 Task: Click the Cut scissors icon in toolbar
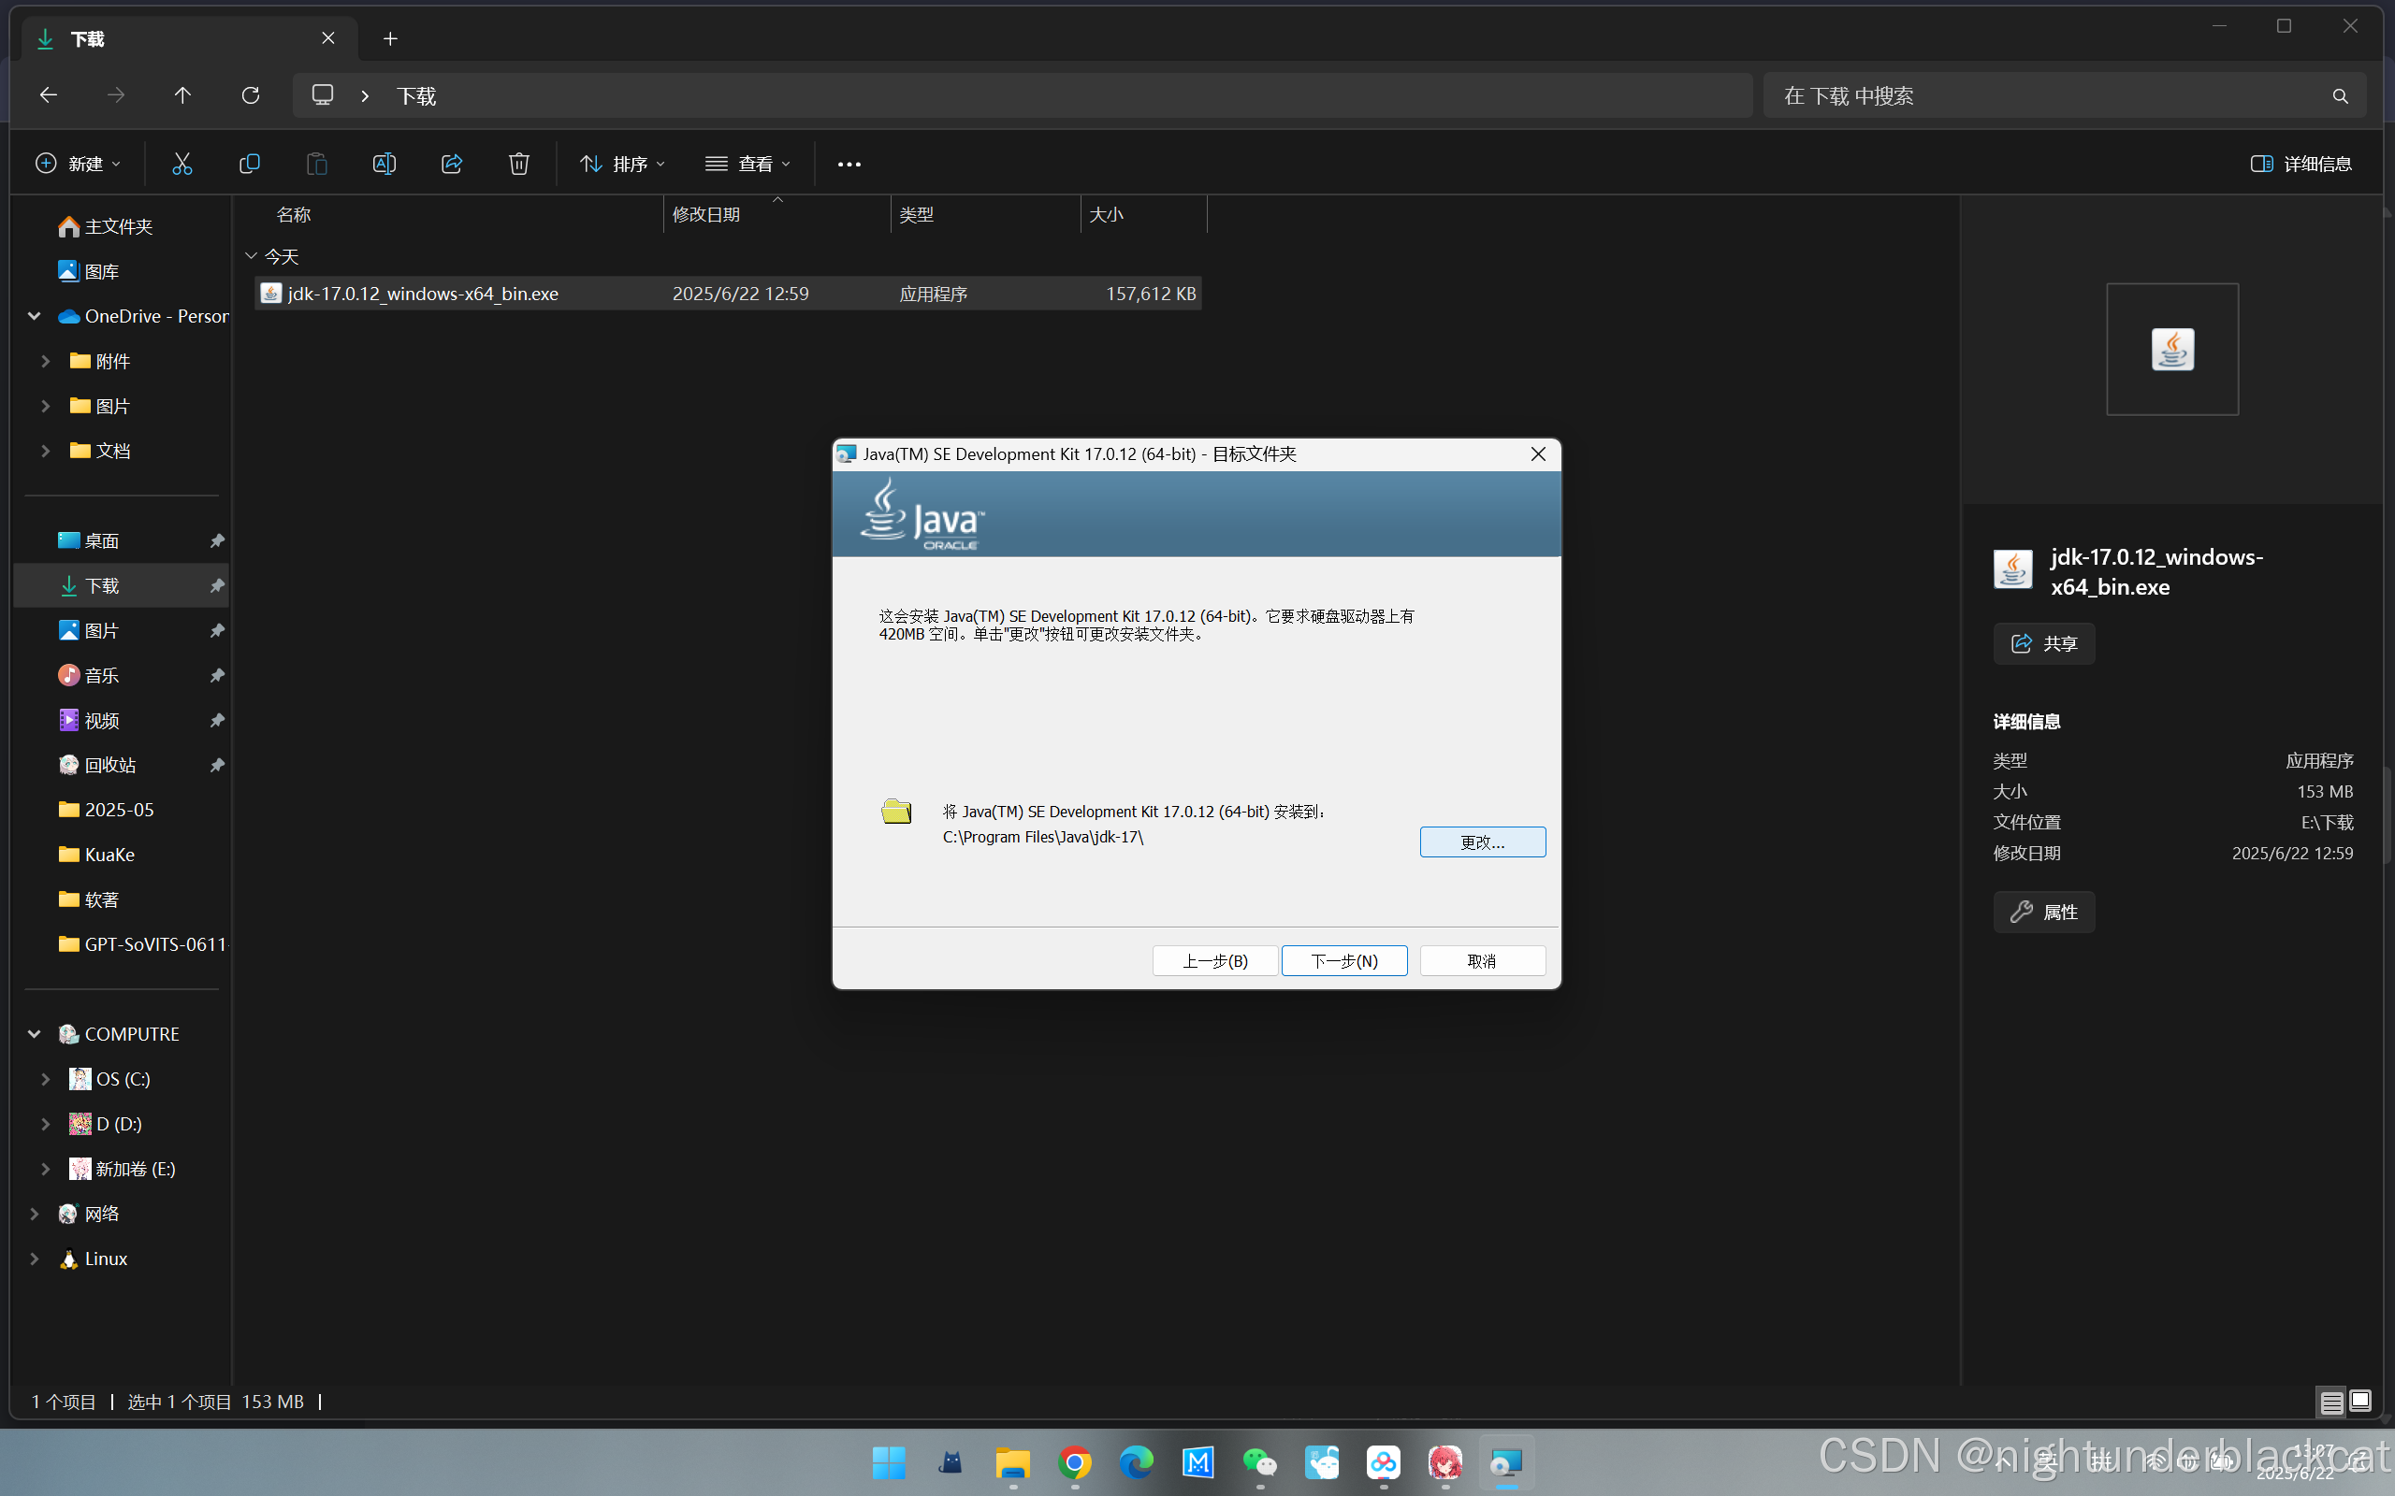182,164
